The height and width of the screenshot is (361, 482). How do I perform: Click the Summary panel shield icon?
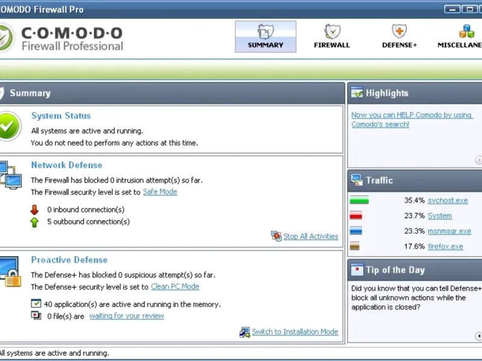coord(2,93)
